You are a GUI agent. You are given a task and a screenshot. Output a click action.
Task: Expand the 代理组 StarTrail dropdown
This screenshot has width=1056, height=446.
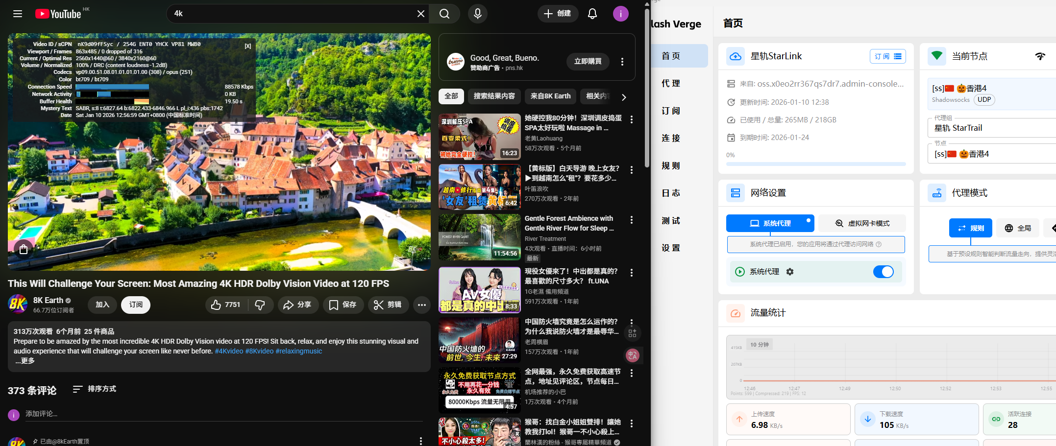coord(990,128)
